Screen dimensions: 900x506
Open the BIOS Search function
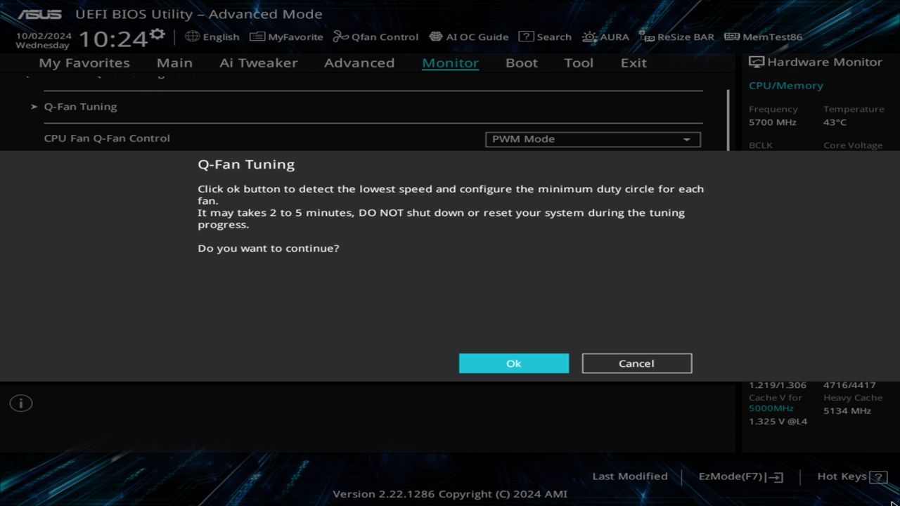[546, 37]
